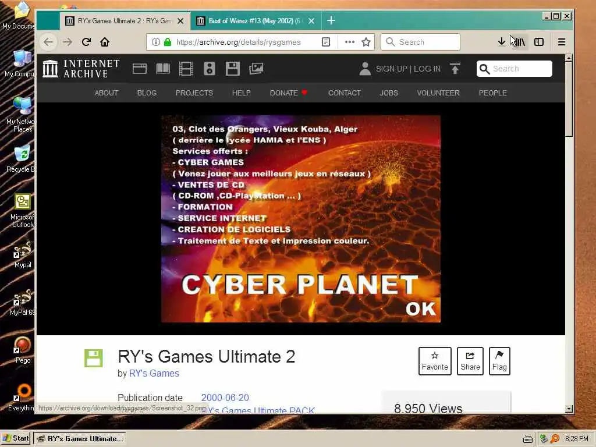Click the URL address bar text

[x=238, y=42]
